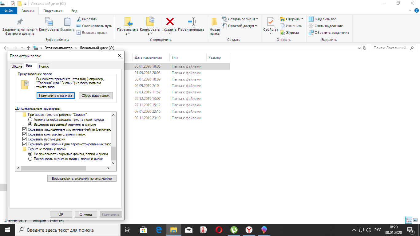Click the Cut (Вырезать) scissors icon
Screen dimensions: 420x236
pos(79,19)
